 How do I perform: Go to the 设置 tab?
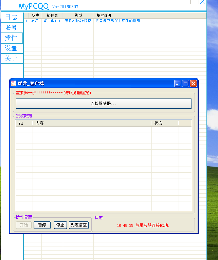[11, 48]
